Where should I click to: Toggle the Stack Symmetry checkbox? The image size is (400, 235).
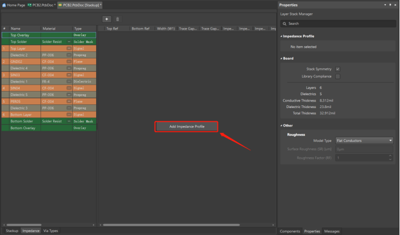(338, 69)
